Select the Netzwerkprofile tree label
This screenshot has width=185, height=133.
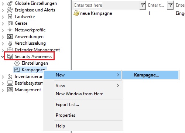point(30,30)
